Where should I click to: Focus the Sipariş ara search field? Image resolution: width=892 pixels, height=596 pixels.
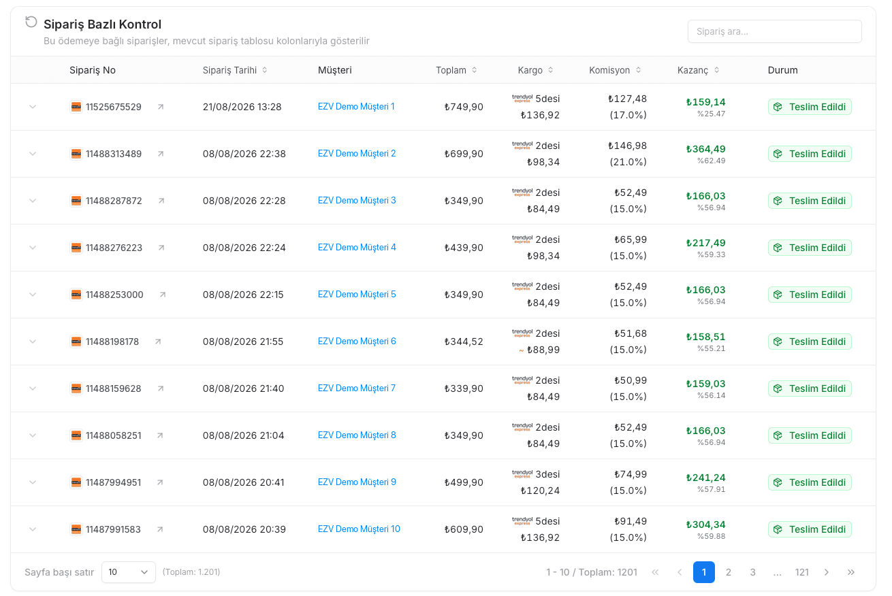(x=775, y=31)
